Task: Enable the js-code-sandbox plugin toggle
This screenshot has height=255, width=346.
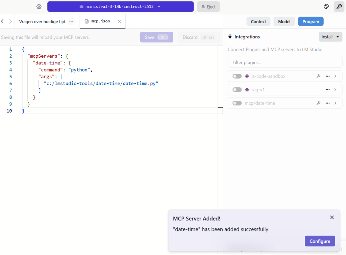Action: (237, 76)
